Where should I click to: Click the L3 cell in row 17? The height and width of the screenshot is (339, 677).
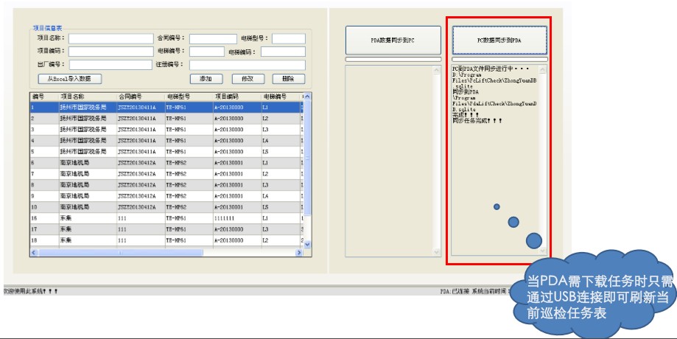281,229
